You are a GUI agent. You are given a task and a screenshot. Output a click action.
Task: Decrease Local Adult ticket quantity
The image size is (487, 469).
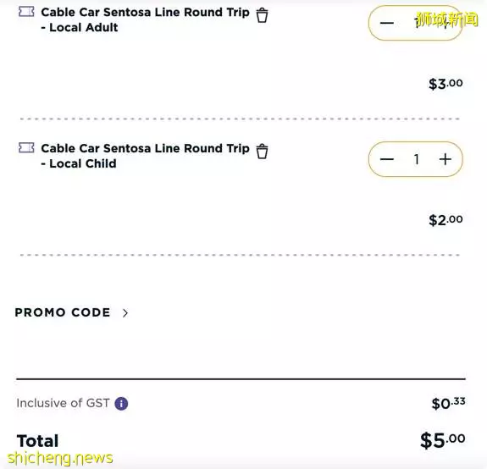click(x=387, y=23)
